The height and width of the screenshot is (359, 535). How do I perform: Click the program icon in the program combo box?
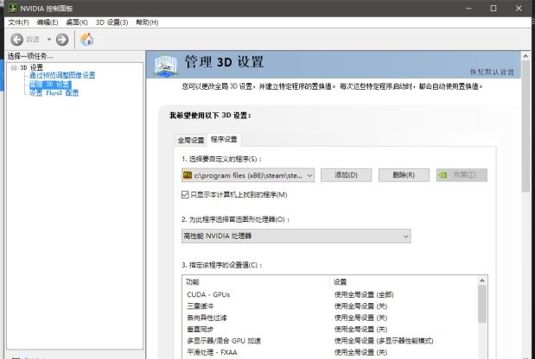click(188, 175)
